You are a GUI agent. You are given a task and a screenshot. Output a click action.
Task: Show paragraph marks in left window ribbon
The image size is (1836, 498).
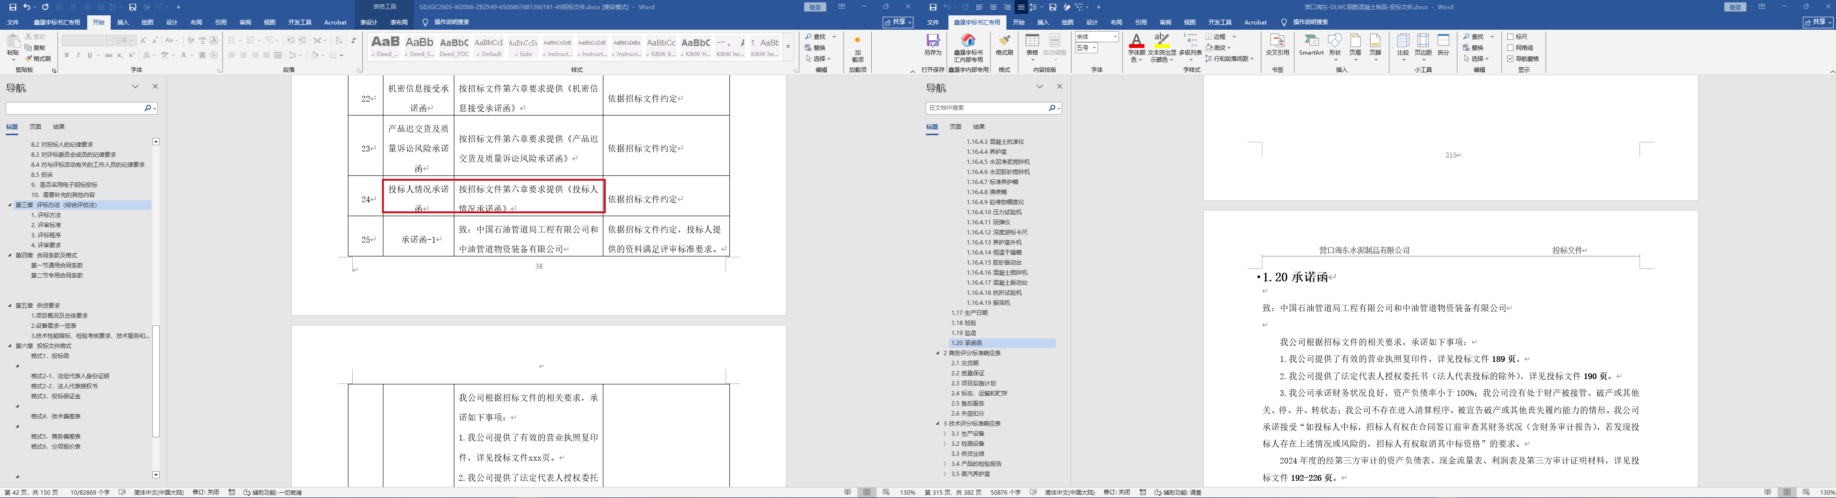coord(354,40)
